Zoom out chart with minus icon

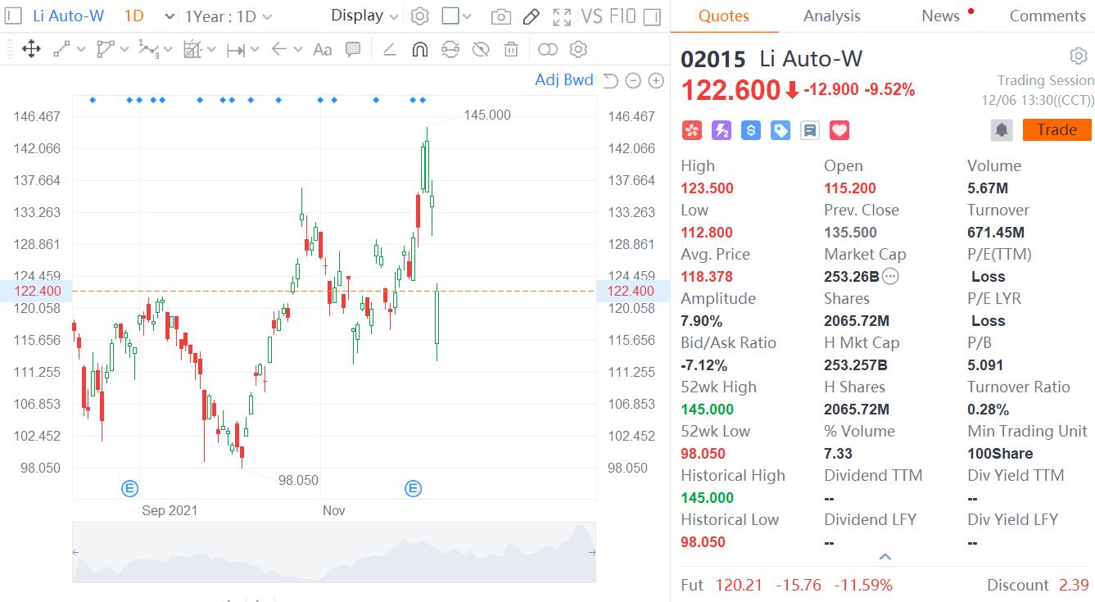point(633,80)
